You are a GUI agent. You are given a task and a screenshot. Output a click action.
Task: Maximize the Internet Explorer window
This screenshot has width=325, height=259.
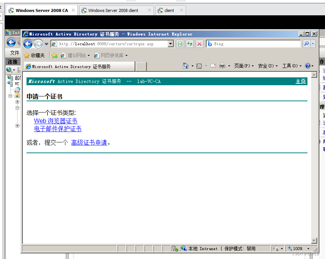[x=307, y=34]
